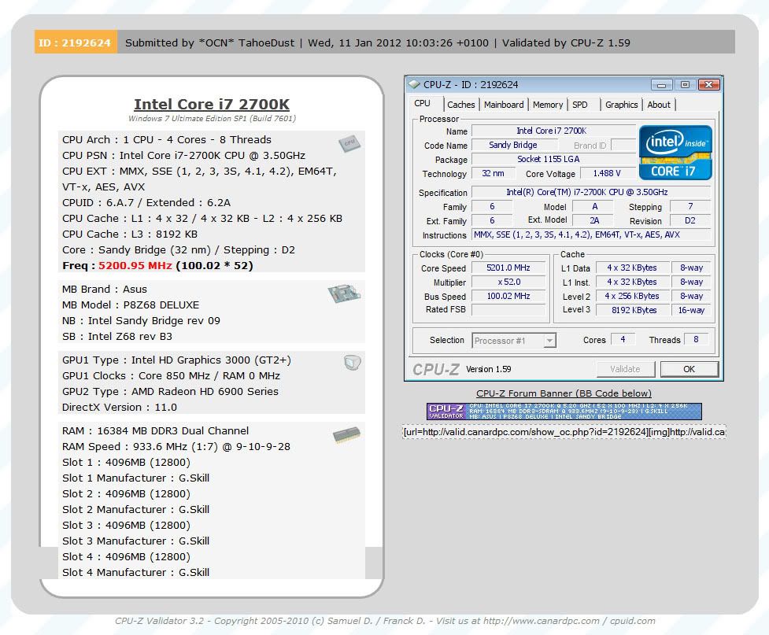Click the Submitted by *OCN* TahoeDust header text
Image resolution: width=769 pixels, height=635 pixels.
click(x=210, y=42)
